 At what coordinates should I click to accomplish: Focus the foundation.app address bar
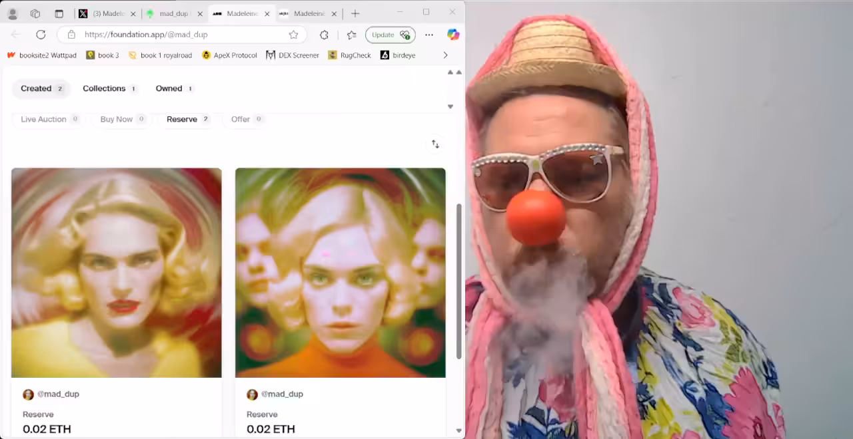coord(182,35)
